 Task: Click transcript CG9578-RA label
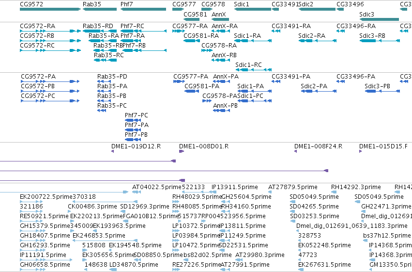point(219,46)
